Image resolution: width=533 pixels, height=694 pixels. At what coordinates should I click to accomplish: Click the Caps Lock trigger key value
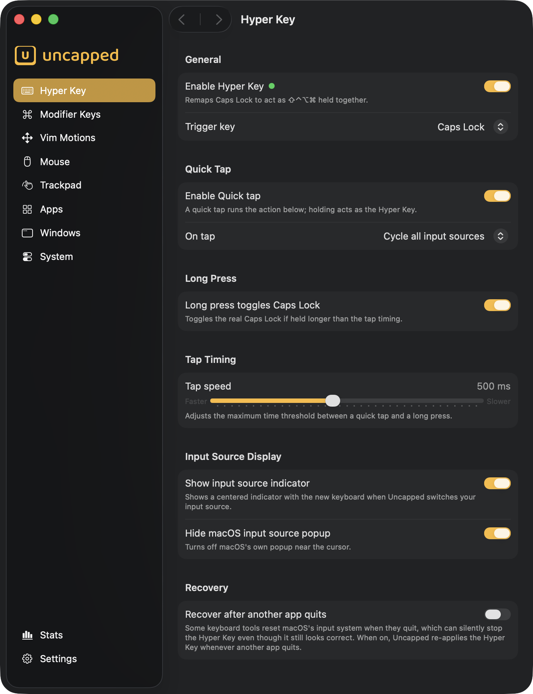[461, 127]
